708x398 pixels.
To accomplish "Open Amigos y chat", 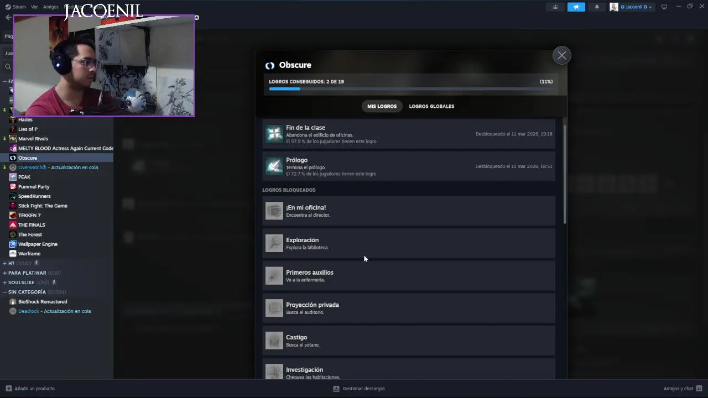I will click(x=683, y=389).
